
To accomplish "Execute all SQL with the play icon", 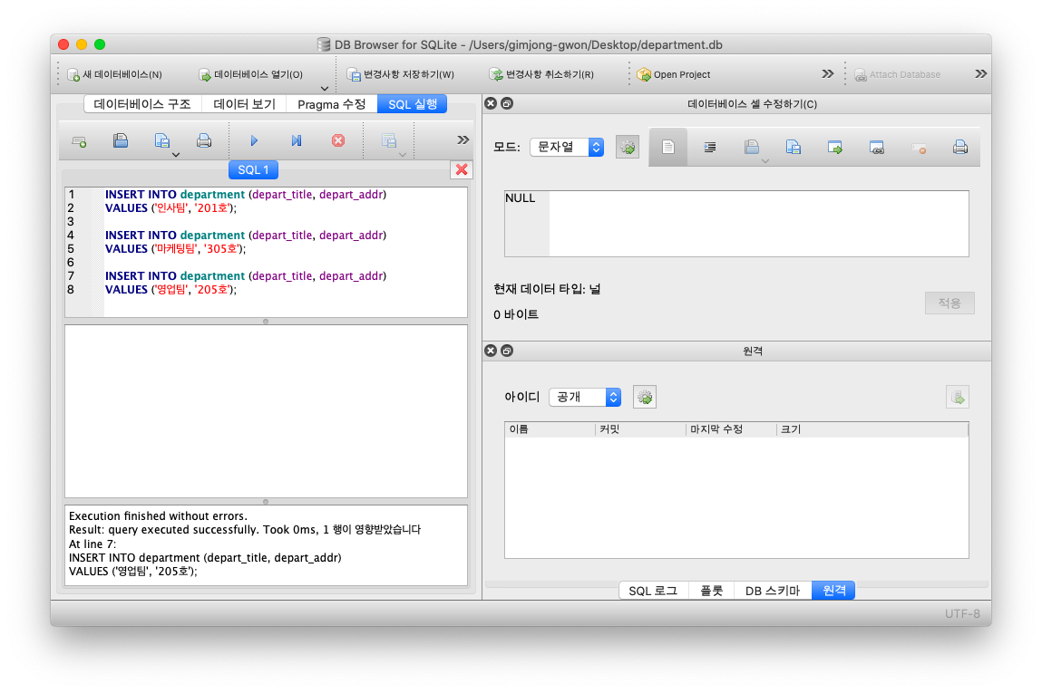I will 254,140.
